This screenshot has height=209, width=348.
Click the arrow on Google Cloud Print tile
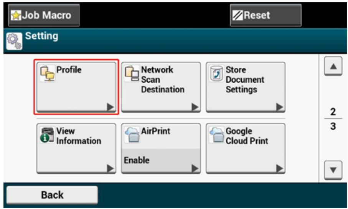(280, 168)
